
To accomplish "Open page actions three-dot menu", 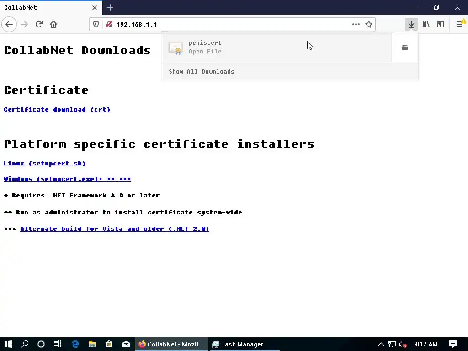I will coord(356,24).
